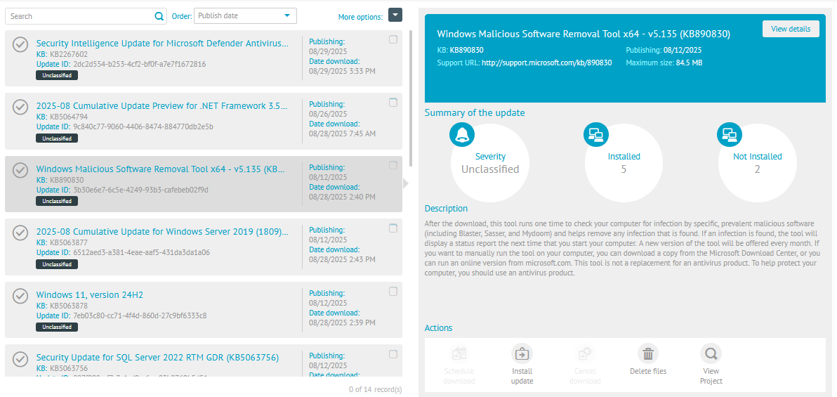The height and width of the screenshot is (397, 837).
Task: Click the Delete files trash icon
Action: pyautogui.click(x=648, y=353)
